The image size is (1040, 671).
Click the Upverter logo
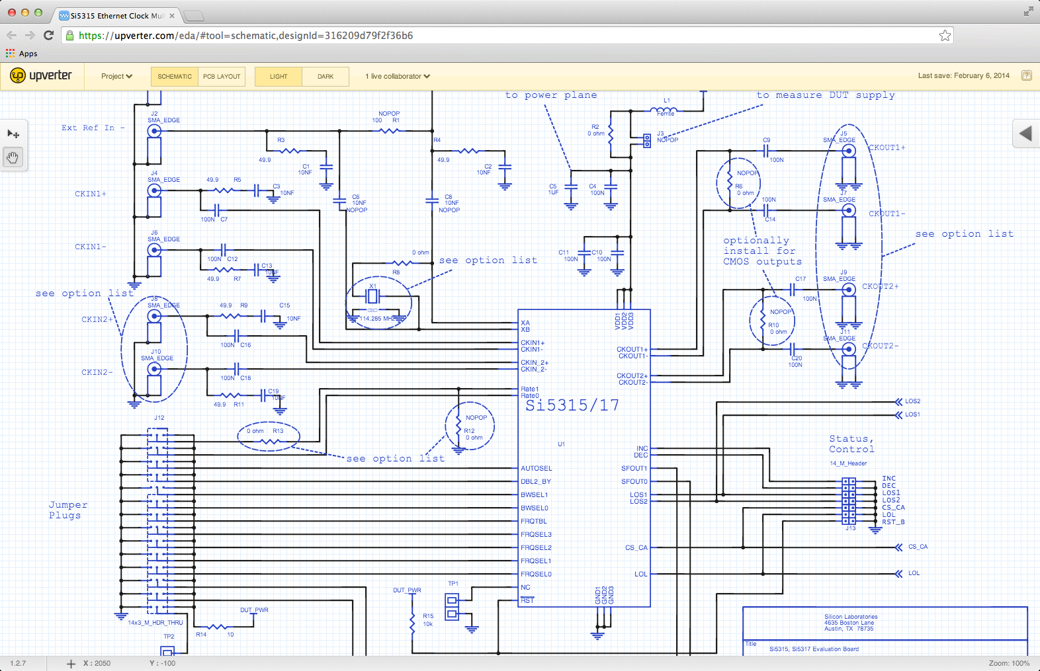coord(41,76)
